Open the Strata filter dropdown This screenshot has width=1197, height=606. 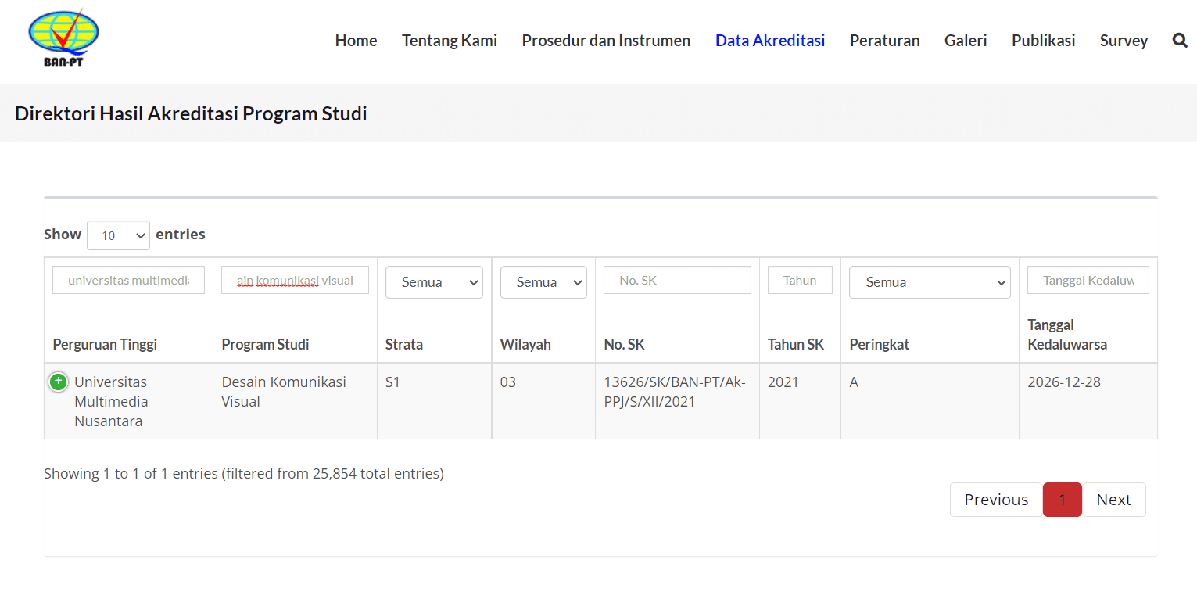tap(434, 282)
